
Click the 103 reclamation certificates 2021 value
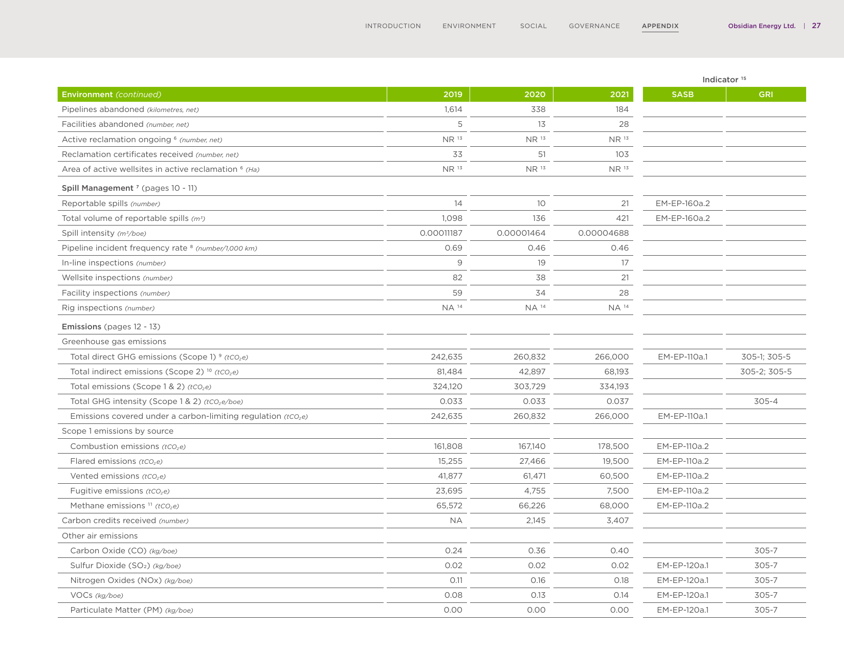pyautogui.click(x=622, y=154)
